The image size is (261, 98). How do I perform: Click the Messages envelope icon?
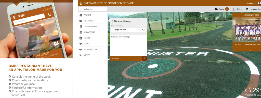point(81,21)
